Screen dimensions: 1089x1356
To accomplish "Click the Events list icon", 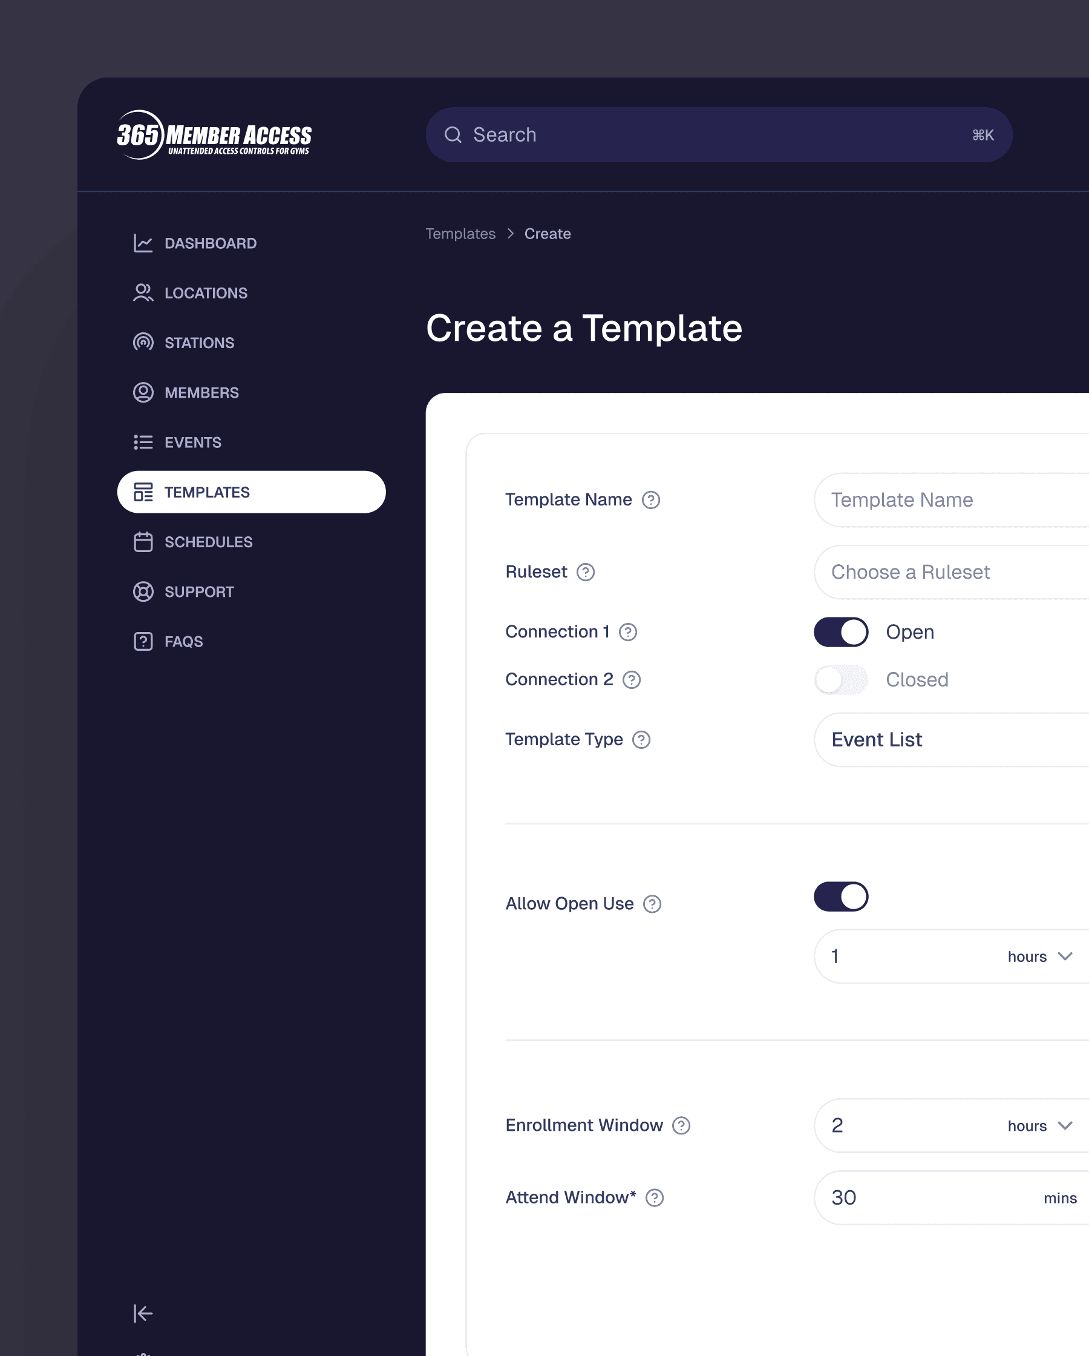I will point(143,442).
